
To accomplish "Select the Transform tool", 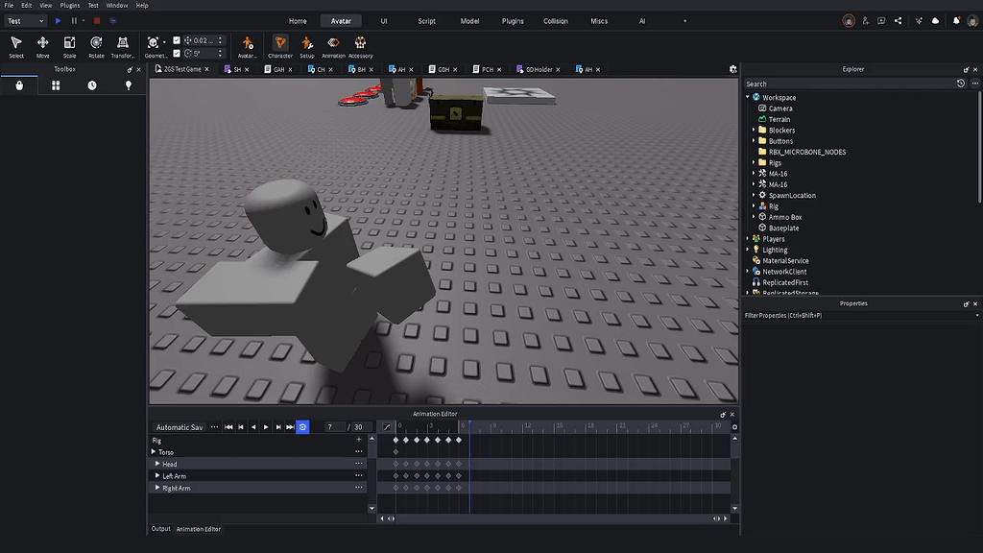I will click(123, 46).
